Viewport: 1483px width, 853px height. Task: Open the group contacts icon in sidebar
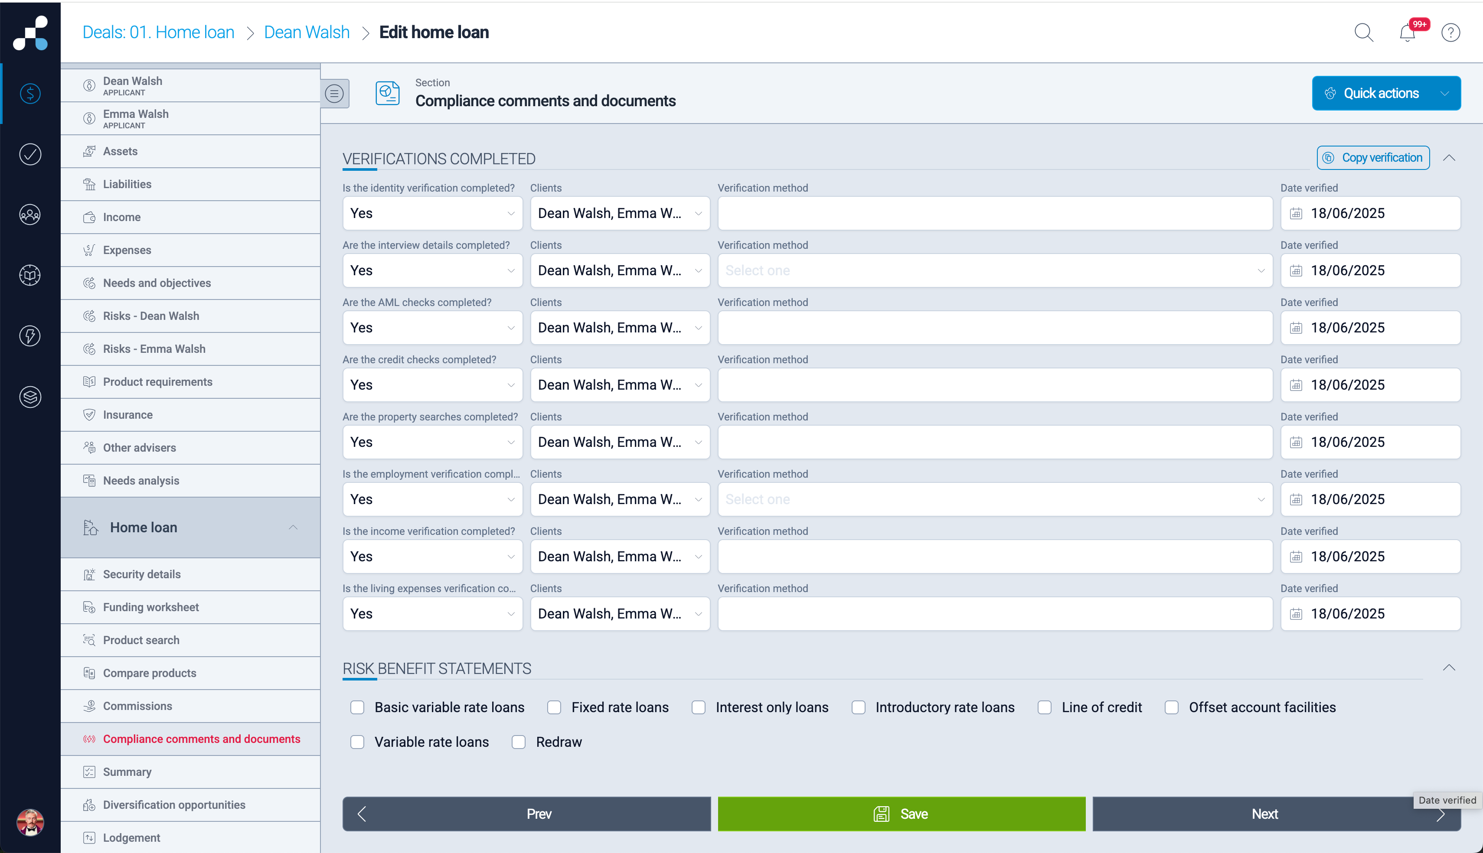tap(30, 215)
